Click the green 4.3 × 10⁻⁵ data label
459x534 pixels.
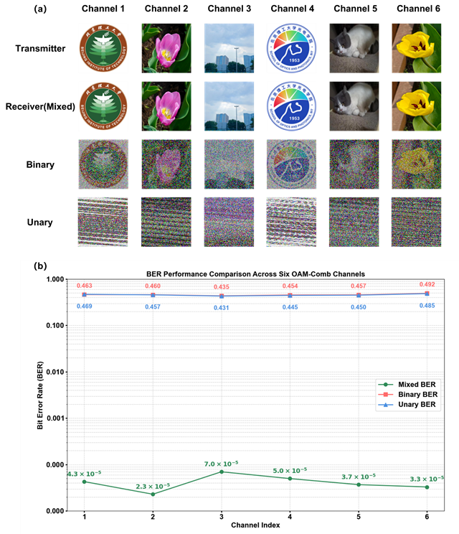(84, 474)
